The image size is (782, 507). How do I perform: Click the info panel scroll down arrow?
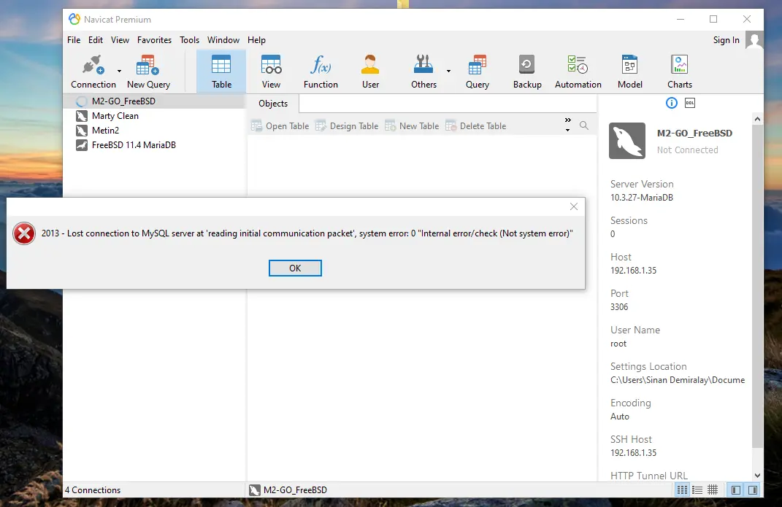pos(757,476)
